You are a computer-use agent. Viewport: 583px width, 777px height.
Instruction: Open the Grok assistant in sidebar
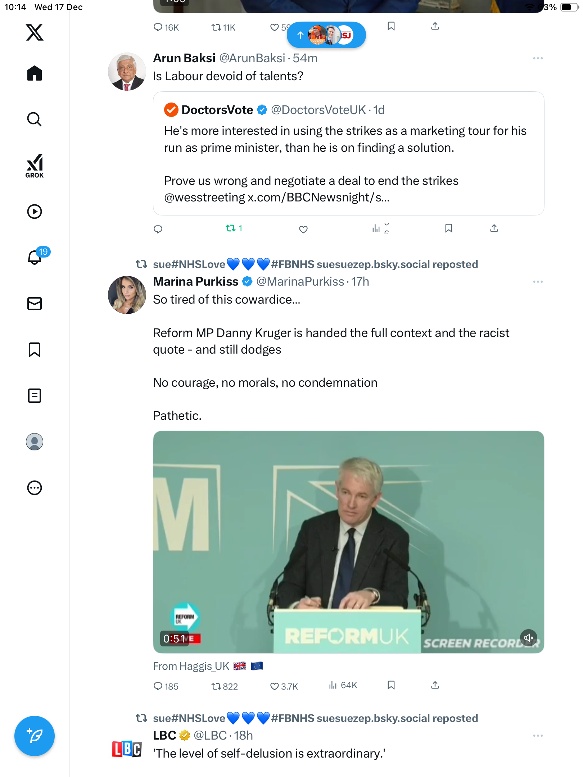coord(35,166)
